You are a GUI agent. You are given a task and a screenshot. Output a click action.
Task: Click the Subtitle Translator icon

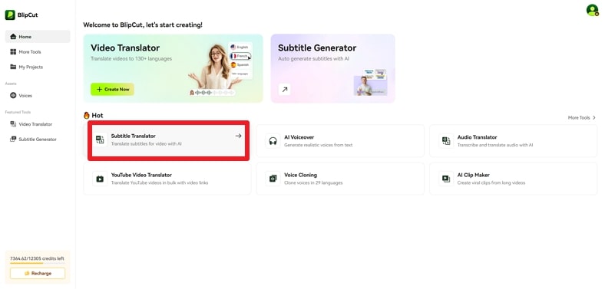tap(100, 140)
